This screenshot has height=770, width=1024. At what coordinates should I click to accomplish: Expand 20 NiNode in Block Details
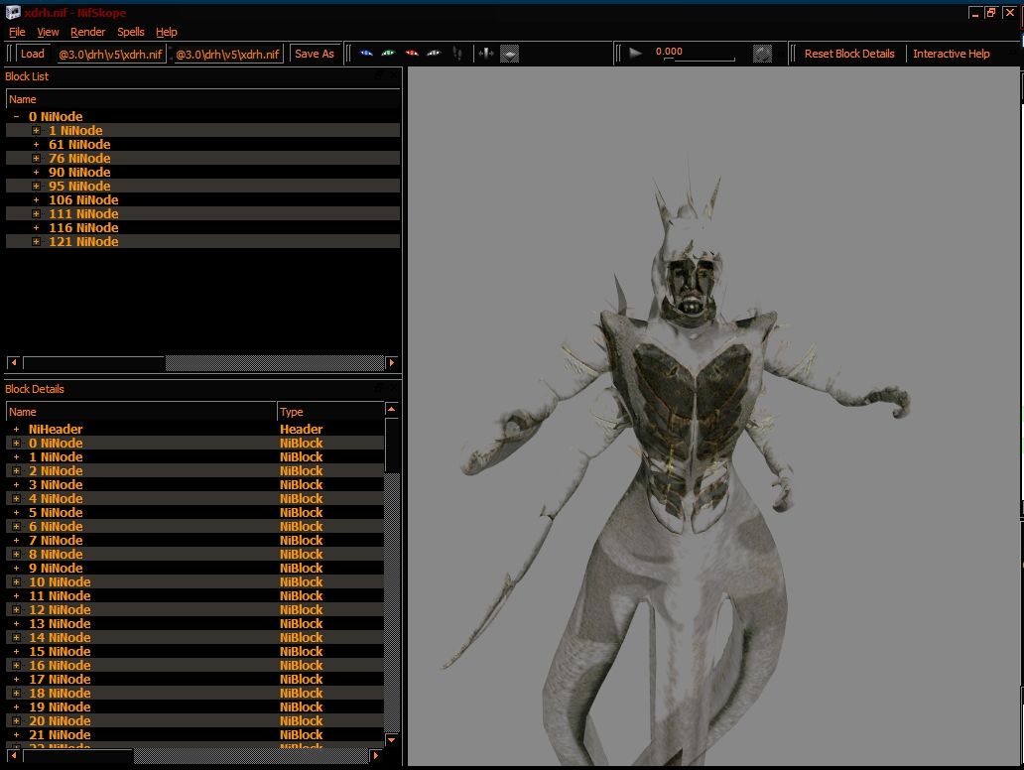[16, 721]
